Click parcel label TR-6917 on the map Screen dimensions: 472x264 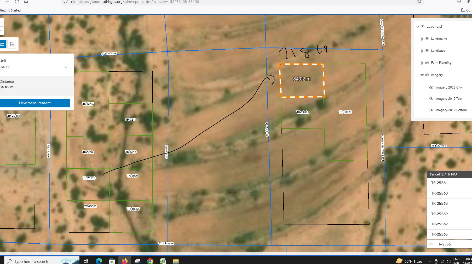click(88, 104)
